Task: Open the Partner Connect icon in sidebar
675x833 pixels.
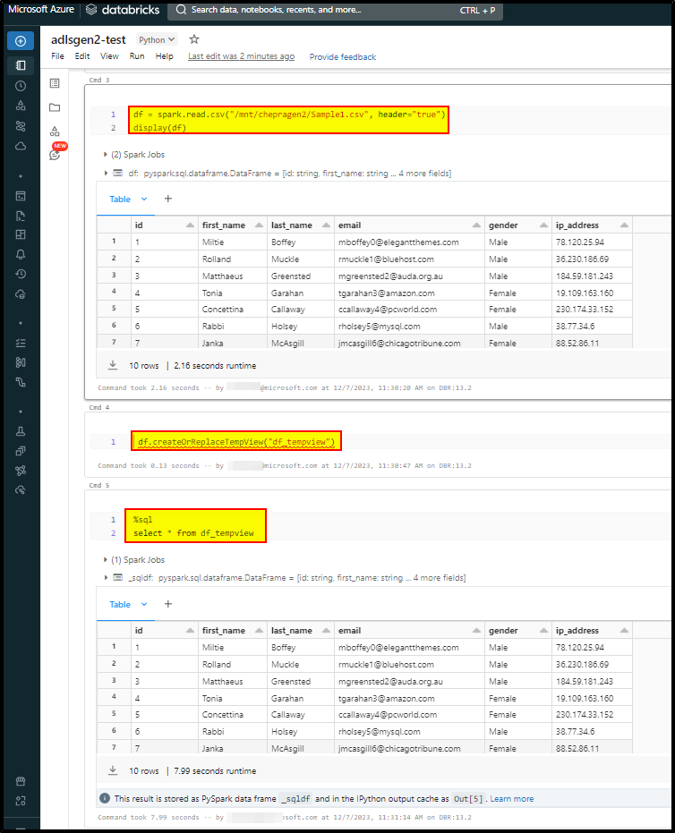Action: 21,801
